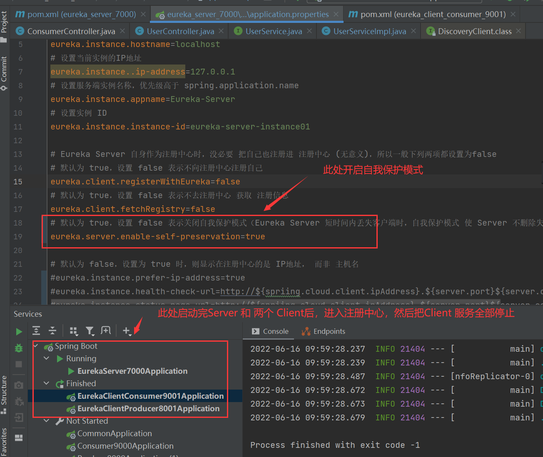Open the Group By options in Services

tap(74, 331)
